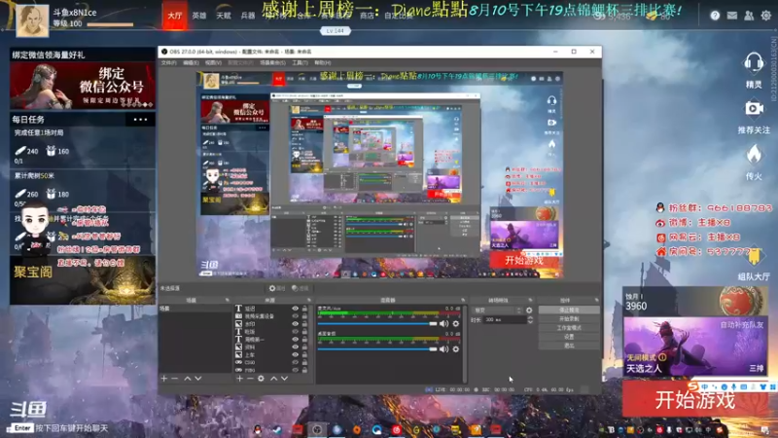Toggle lock on 上车 source
The width and height of the screenshot is (778, 438).
[x=304, y=354]
